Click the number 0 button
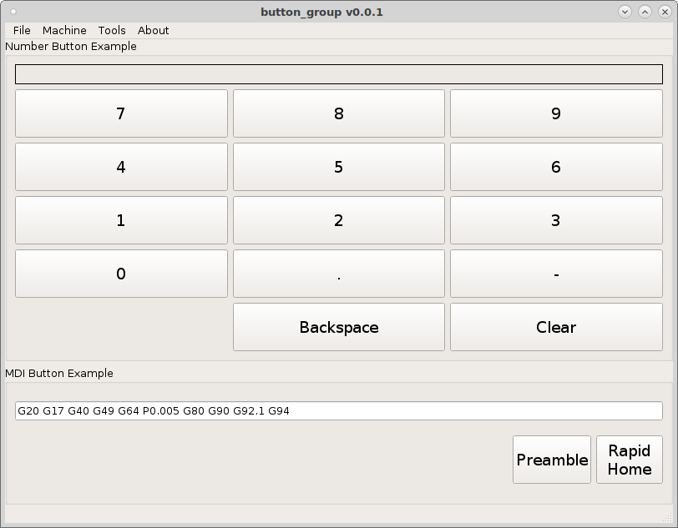Viewport: 678px width, 528px height. (121, 274)
